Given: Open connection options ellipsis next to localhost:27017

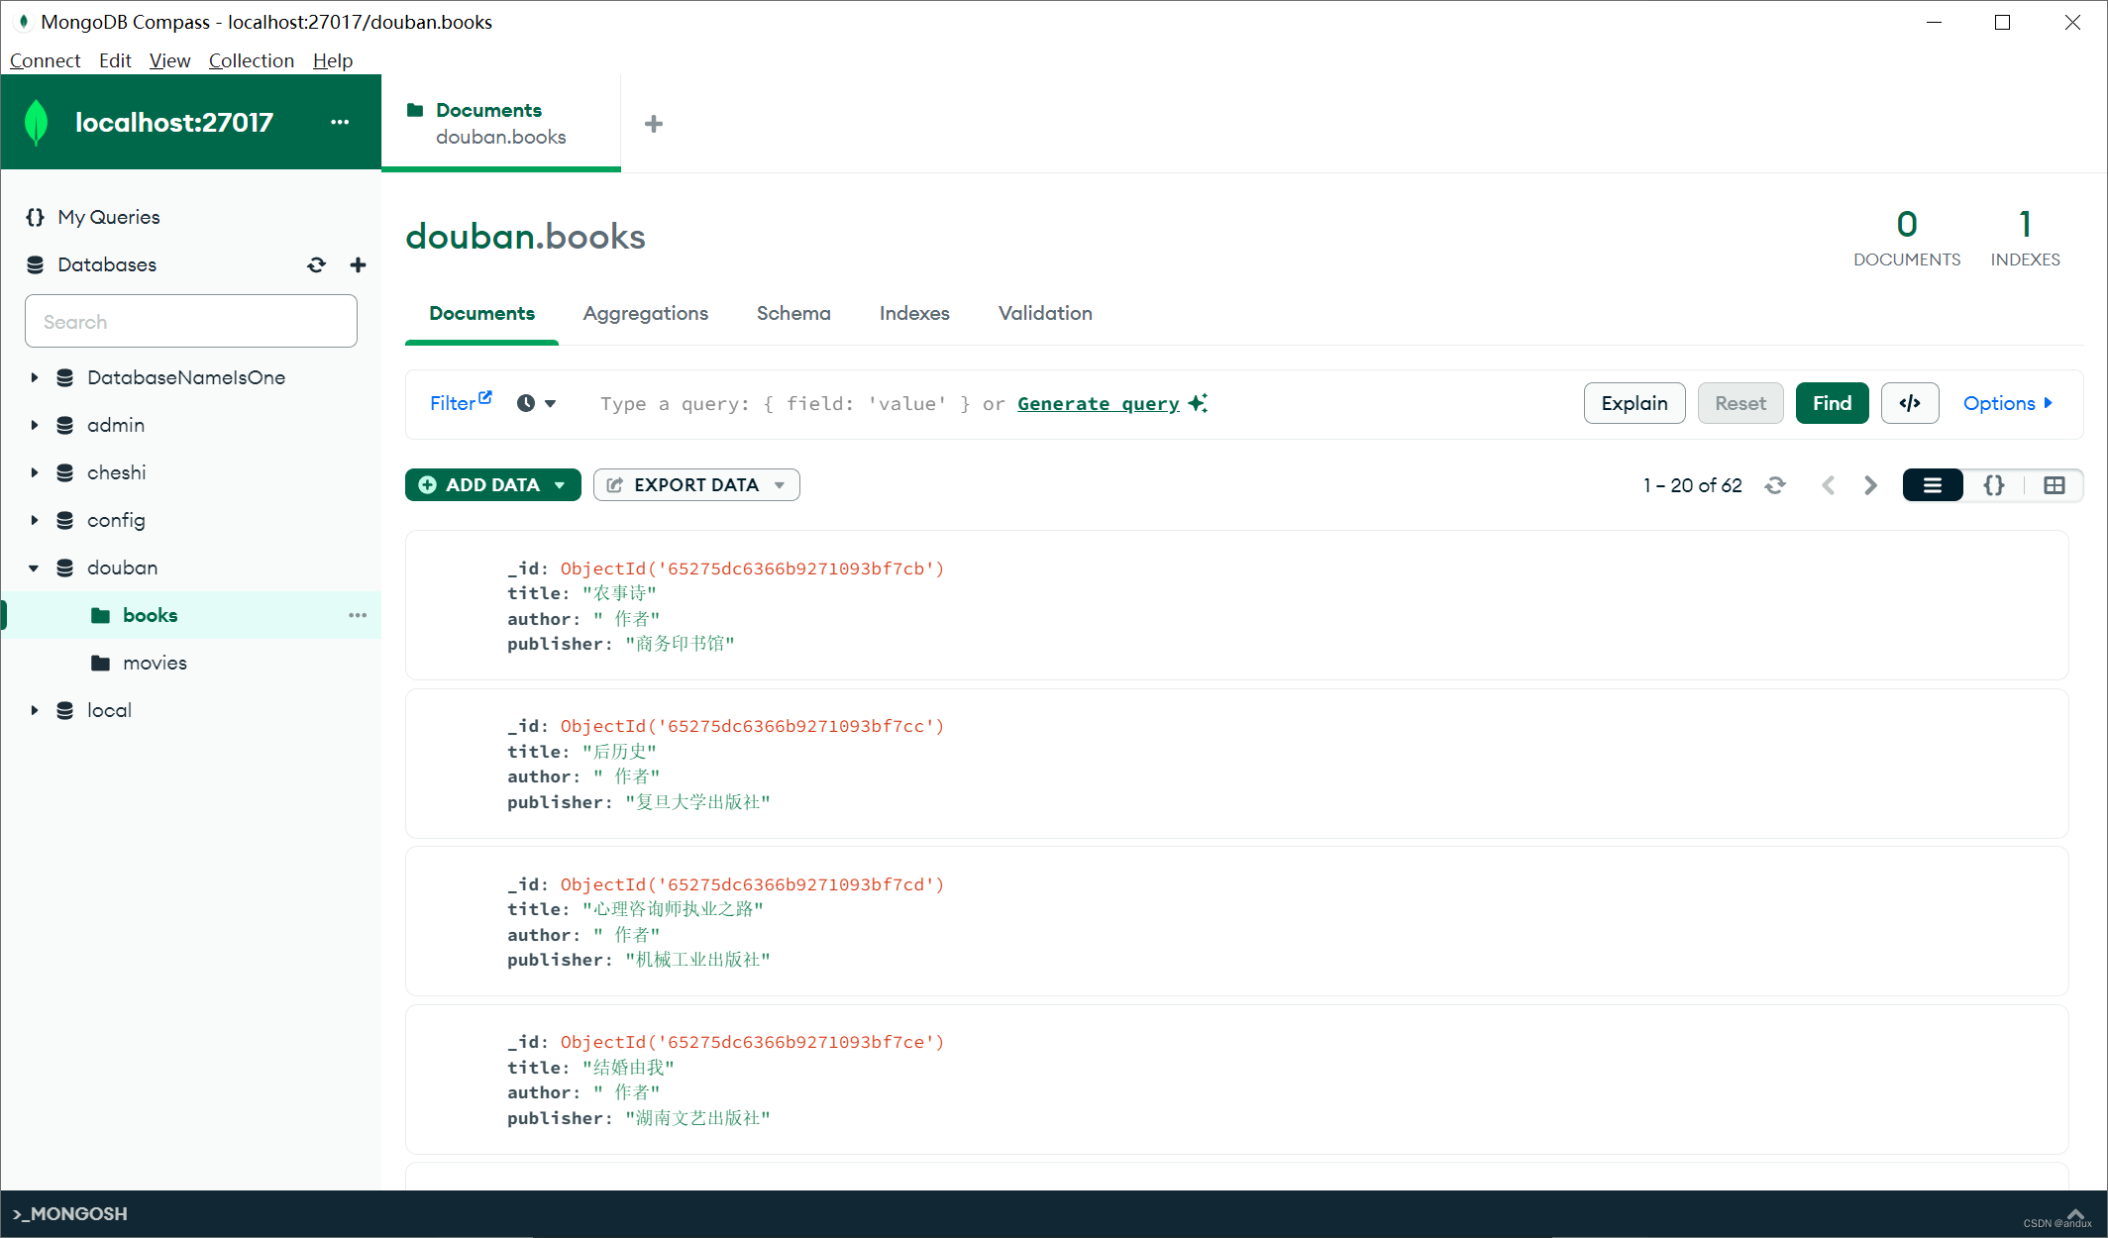Looking at the screenshot, I should tap(340, 122).
